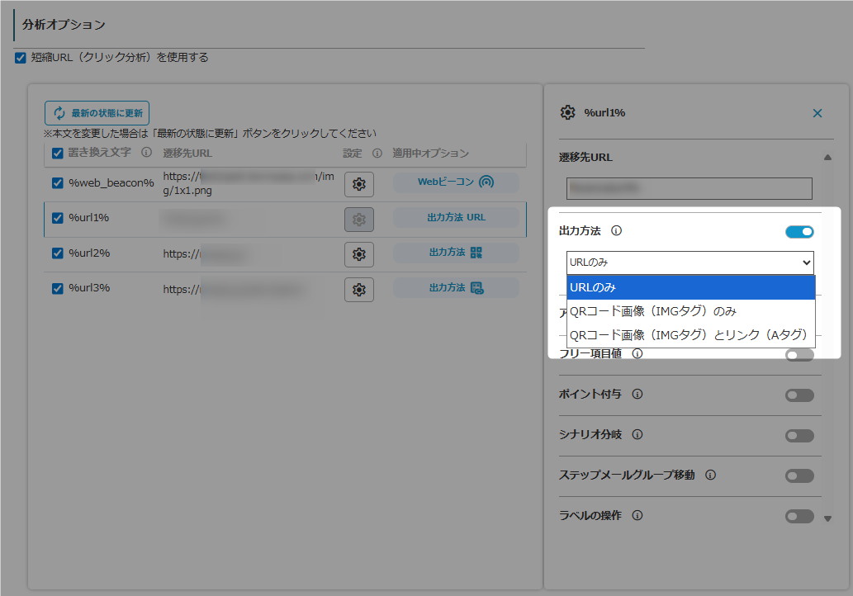The height and width of the screenshot is (596, 853).
Task: Uncheck the %url2% row checkbox
Action: point(58,253)
